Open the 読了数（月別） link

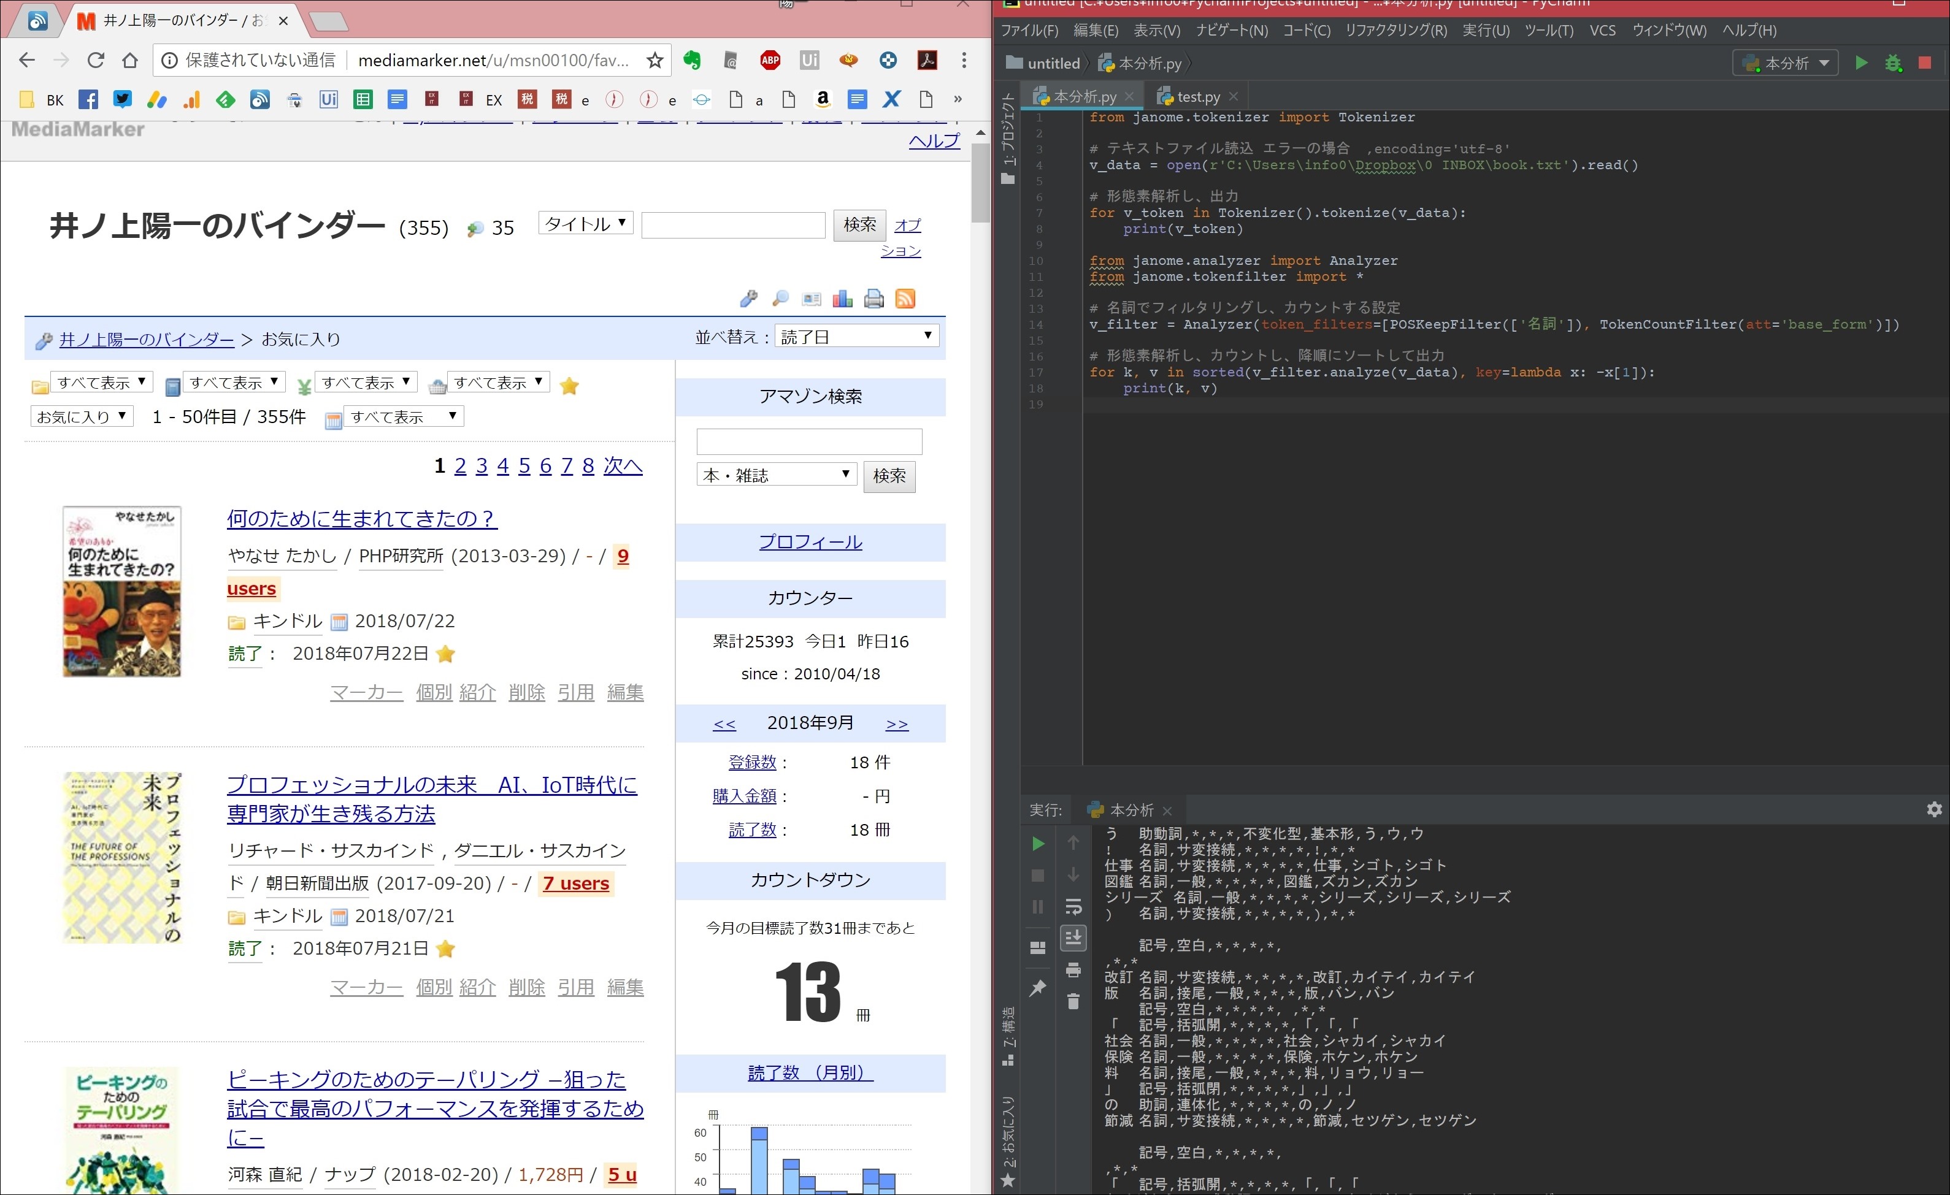click(x=810, y=1072)
